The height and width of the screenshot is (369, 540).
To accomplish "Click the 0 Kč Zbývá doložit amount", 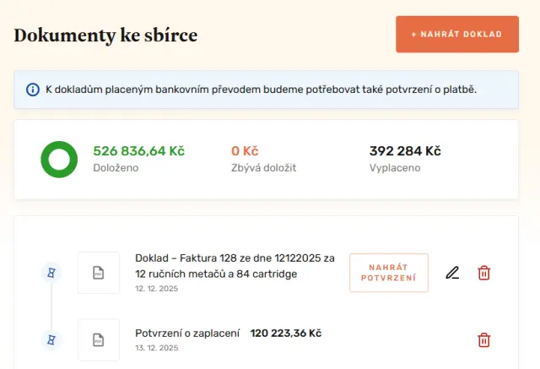I will point(245,151).
